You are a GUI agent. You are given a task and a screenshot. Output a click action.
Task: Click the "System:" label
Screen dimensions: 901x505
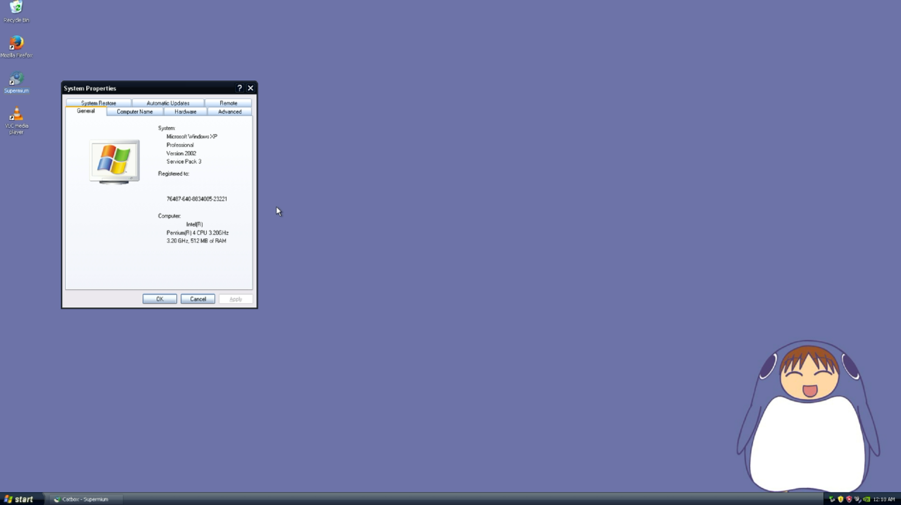(x=167, y=128)
